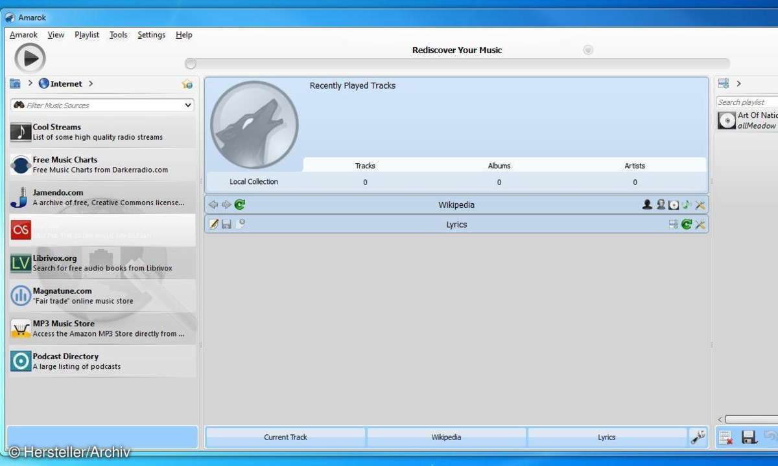Image resolution: width=778 pixels, height=466 pixels.
Task: Switch to Wikipedia applet tab at bottom
Action: pyautogui.click(x=446, y=438)
